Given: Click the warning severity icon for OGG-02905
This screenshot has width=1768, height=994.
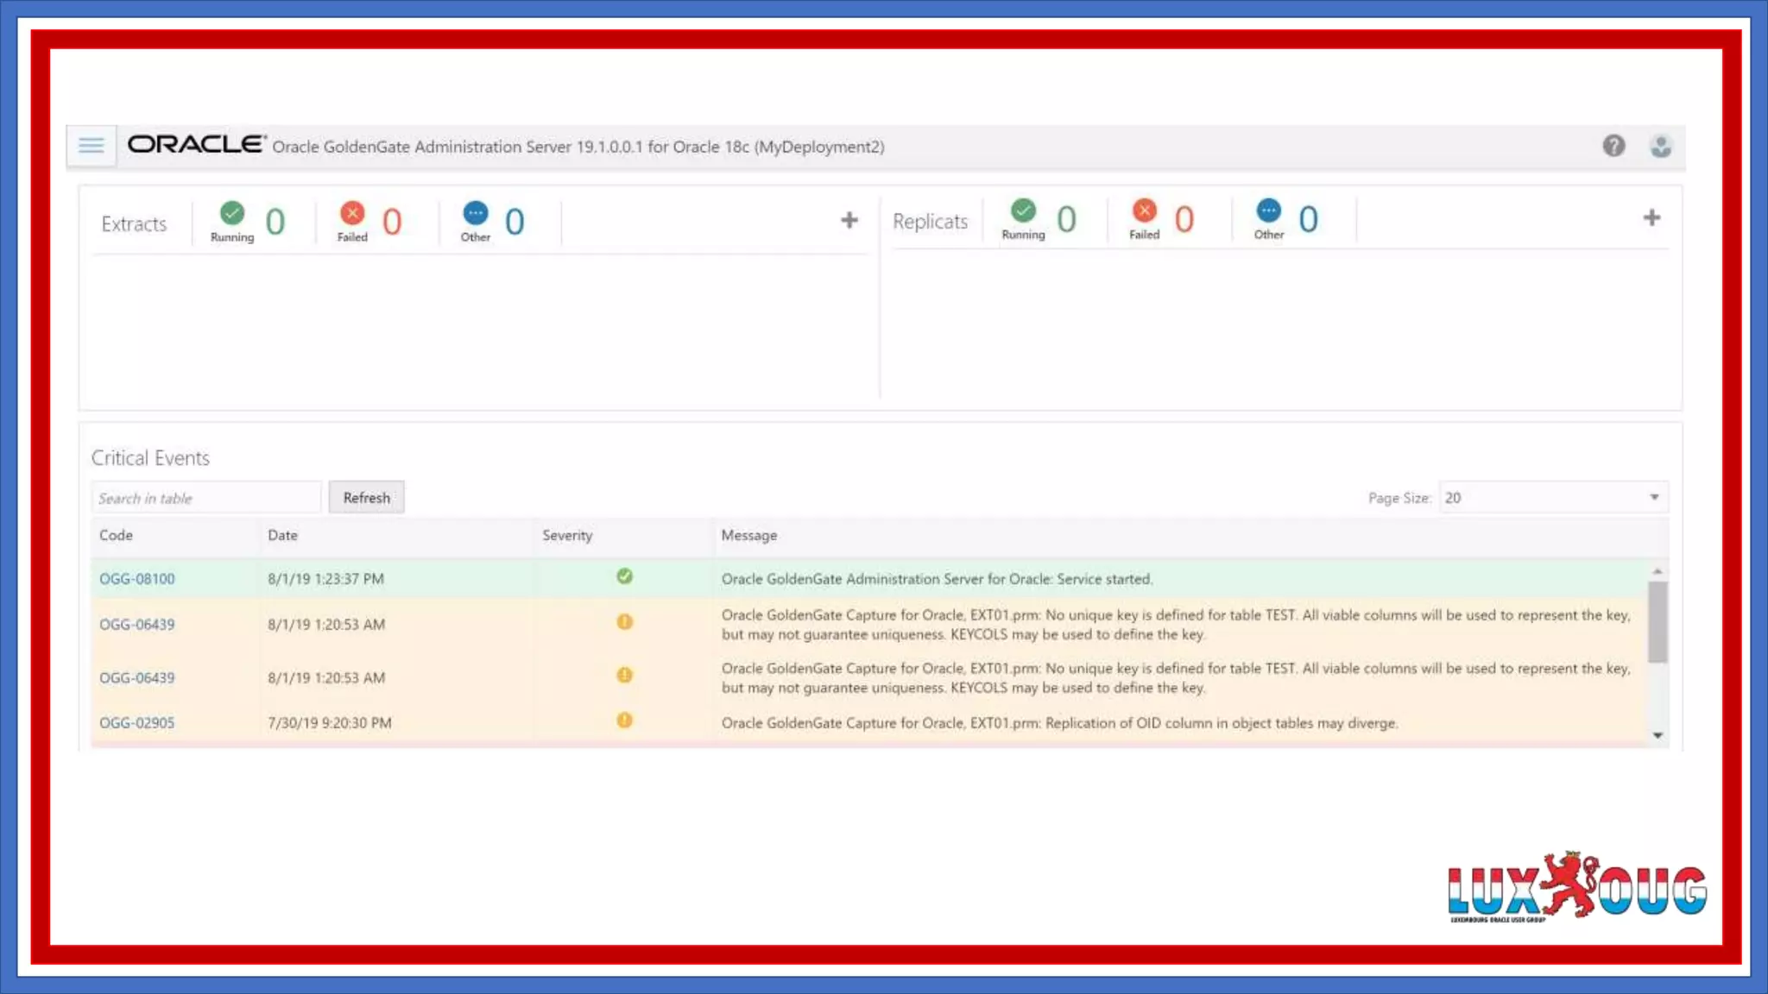Looking at the screenshot, I should [x=624, y=720].
